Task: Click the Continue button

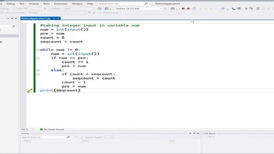Action: coord(52,9)
